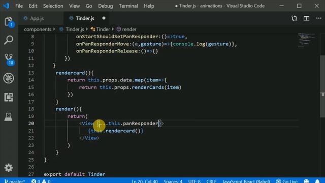325x183 pixels.
Task: Open notifications bell in status bar
Action: tap(317, 181)
